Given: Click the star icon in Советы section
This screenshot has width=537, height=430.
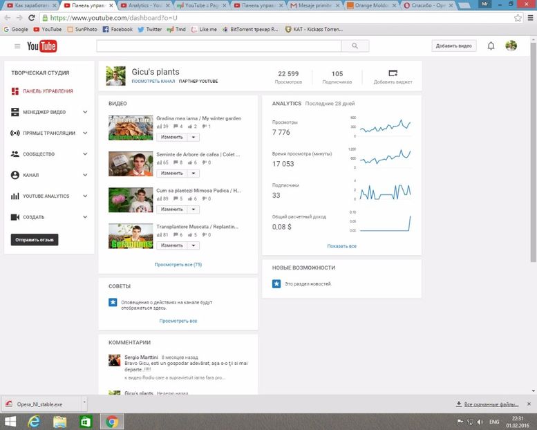Looking at the screenshot, I should coord(113,303).
